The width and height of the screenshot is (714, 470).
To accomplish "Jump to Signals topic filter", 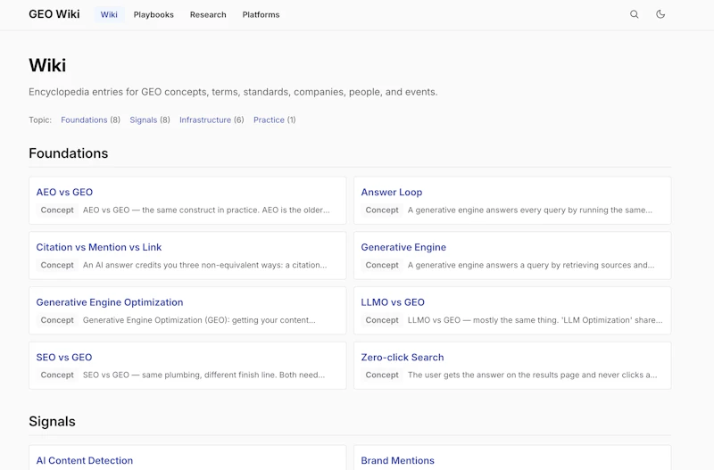I will pyautogui.click(x=144, y=120).
